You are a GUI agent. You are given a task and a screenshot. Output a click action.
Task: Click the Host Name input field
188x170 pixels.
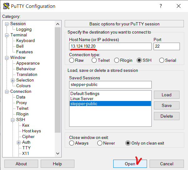110,46
